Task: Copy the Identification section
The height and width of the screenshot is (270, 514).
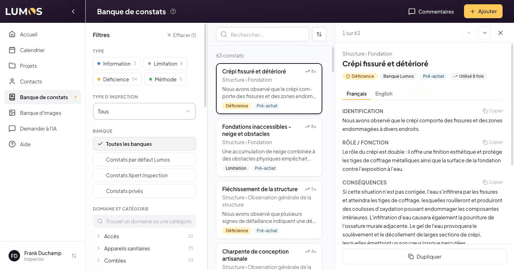Action: tap(493, 111)
